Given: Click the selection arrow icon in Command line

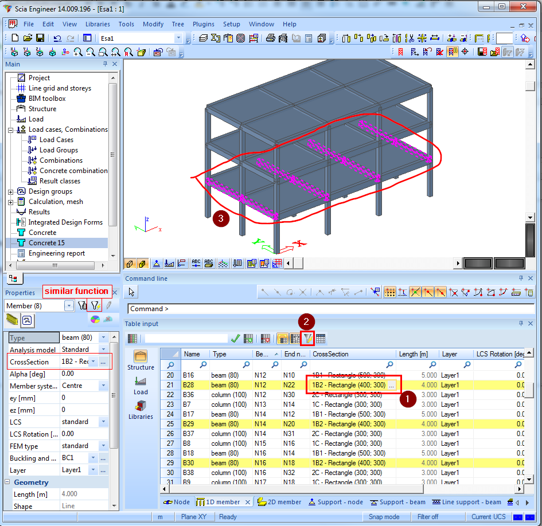Looking at the screenshot, I should pyautogui.click(x=132, y=292).
